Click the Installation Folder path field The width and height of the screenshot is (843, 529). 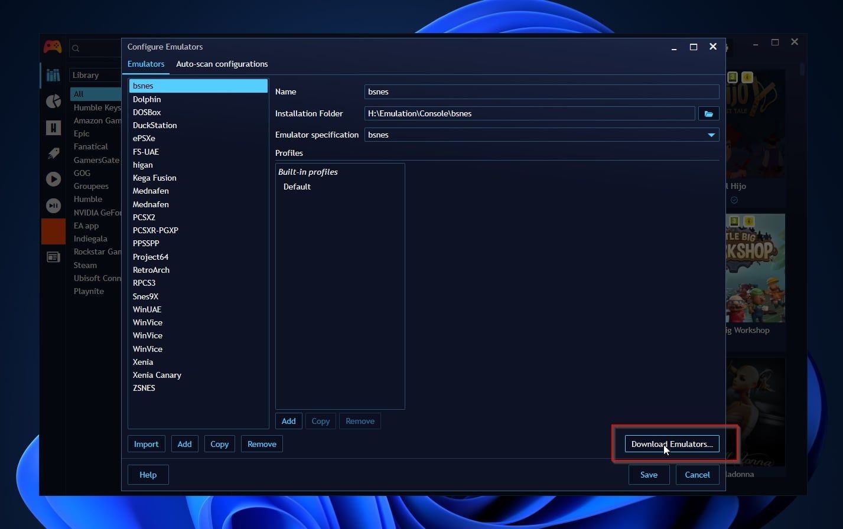pos(530,113)
